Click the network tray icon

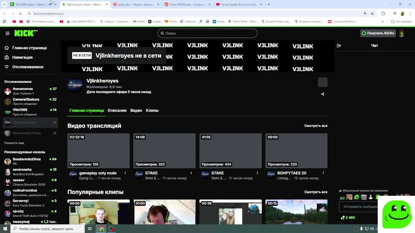pyautogui.click(x=367, y=229)
